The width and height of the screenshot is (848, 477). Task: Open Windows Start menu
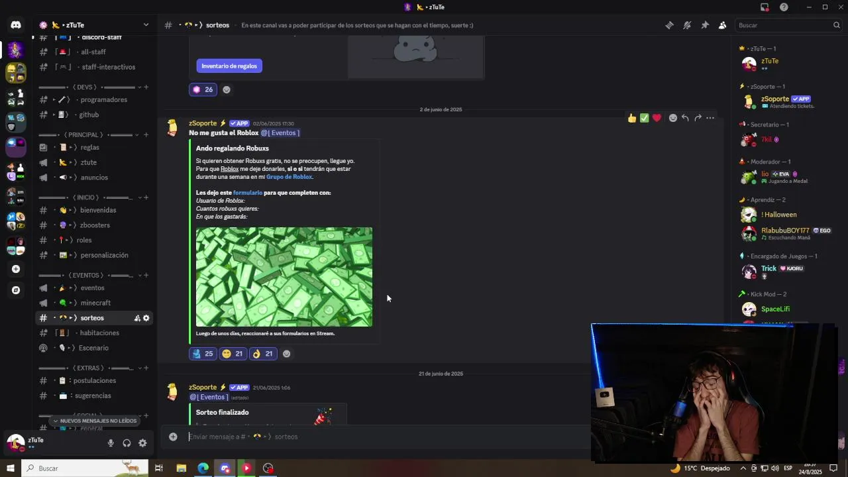click(x=10, y=468)
